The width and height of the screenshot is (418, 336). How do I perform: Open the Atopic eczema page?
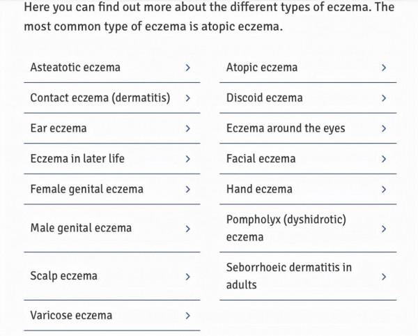(x=262, y=68)
